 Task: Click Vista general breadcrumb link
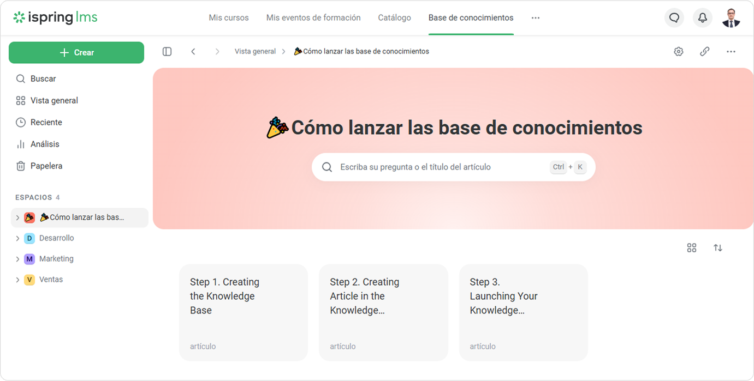tap(255, 51)
